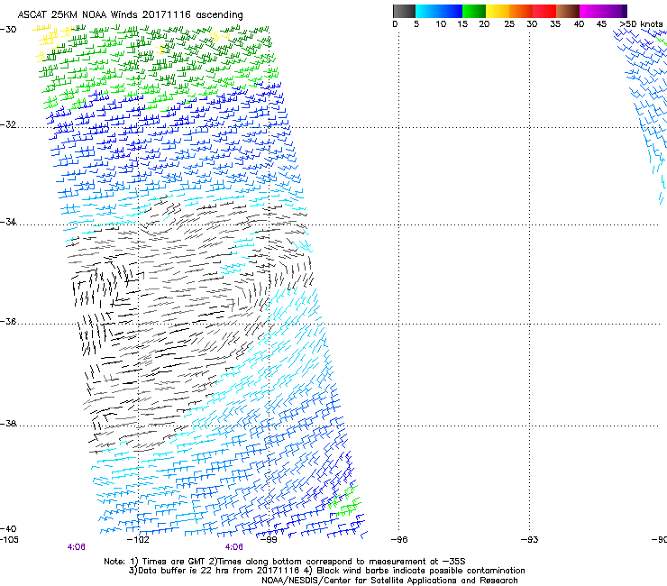Click the orange 25-30 knots color segment
The height and width of the screenshot is (586, 667).
521,11
